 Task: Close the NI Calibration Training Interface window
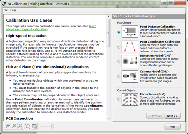pyautogui.click(x=180, y=3)
